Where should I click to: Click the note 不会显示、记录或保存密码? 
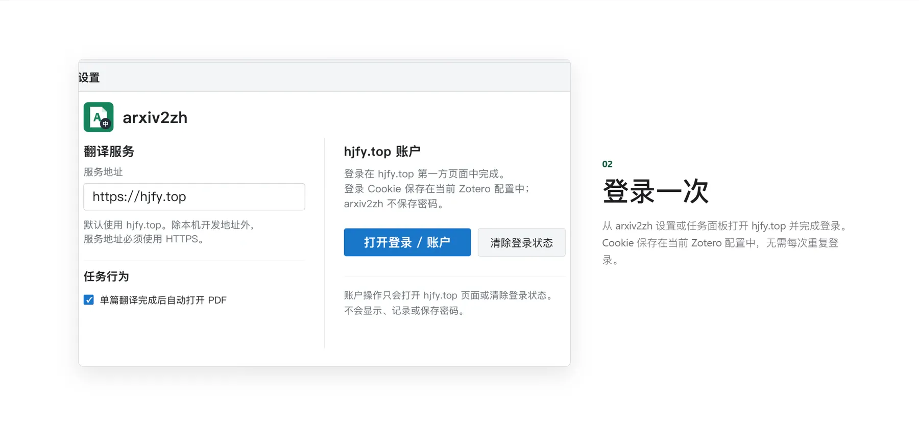pyautogui.click(x=405, y=311)
